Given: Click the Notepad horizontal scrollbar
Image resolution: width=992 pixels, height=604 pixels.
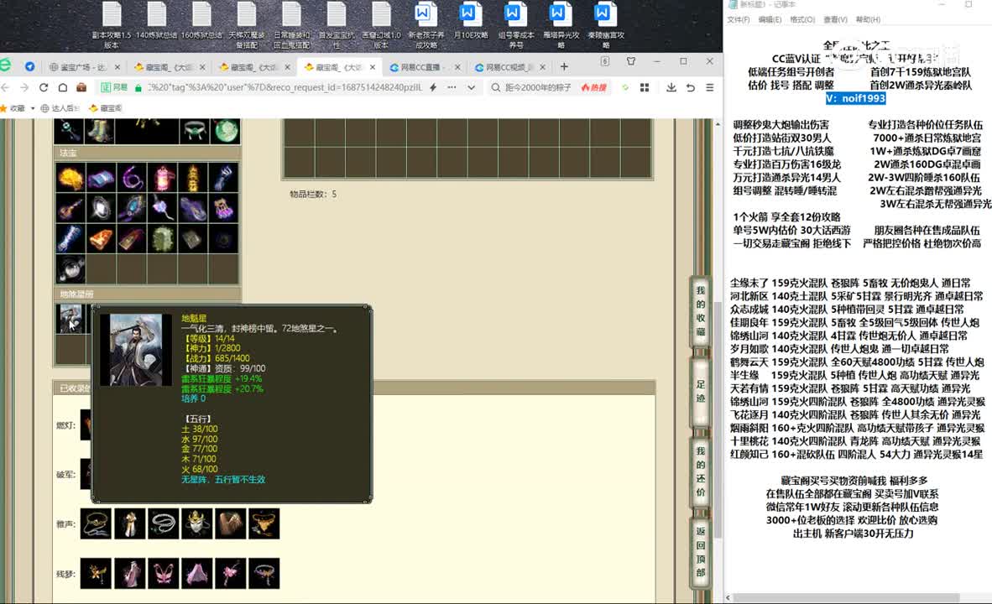Looking at the screenshot, I should coord(847,597).
